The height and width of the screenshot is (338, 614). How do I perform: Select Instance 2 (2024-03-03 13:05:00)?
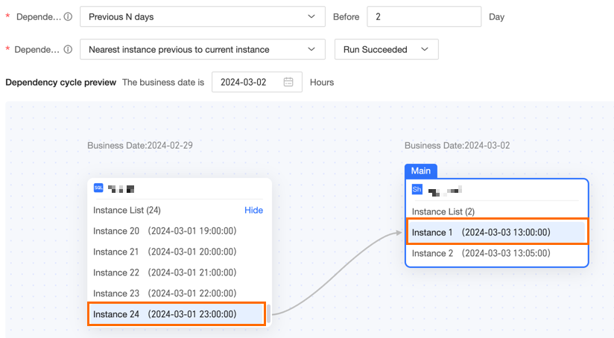[x=497, y=253]
